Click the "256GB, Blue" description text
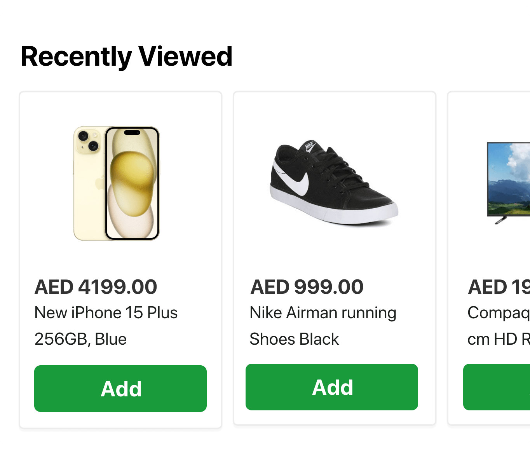 [x=80, y=339]
